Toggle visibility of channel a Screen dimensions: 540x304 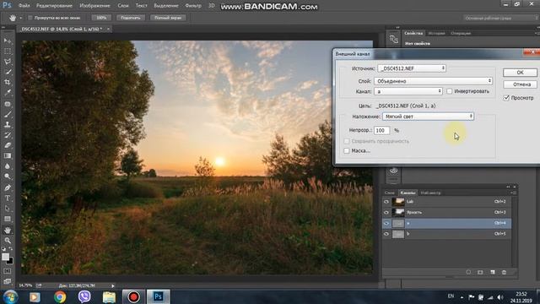pos(386,223)
